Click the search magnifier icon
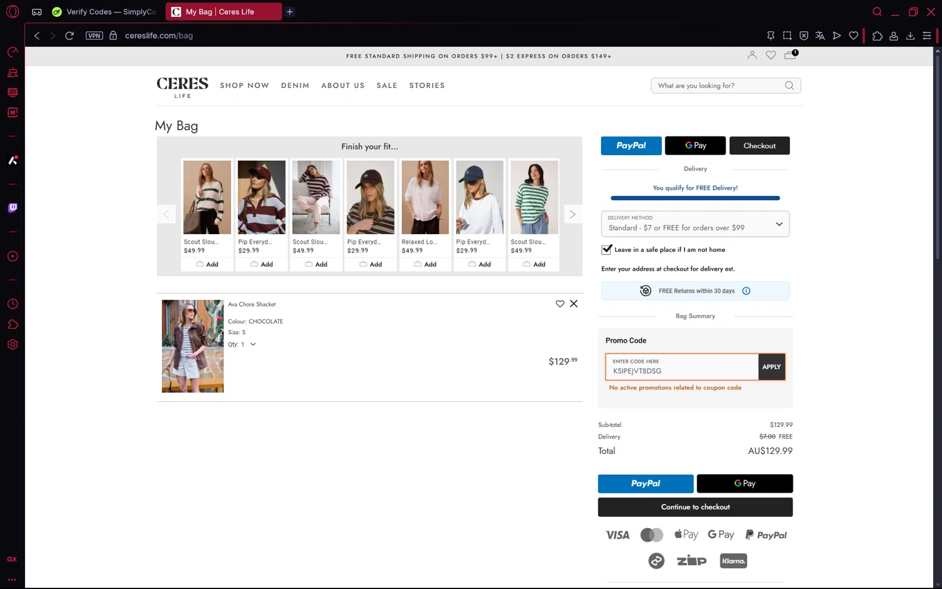 point(789,85)
